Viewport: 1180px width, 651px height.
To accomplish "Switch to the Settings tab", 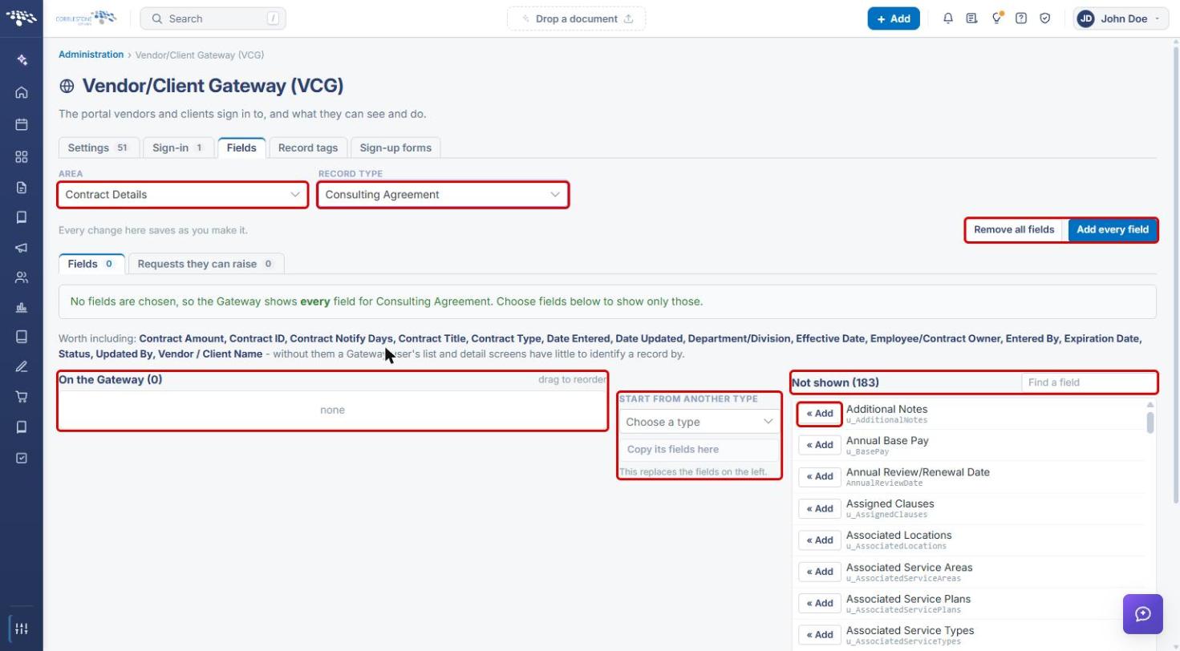I will 99,148.
